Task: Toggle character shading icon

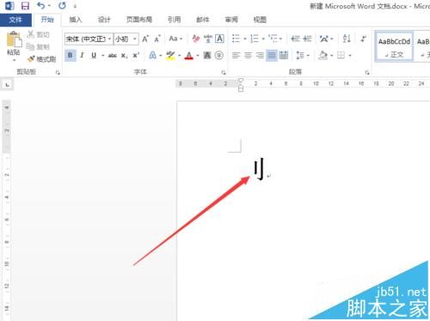Action: [207, 55]
